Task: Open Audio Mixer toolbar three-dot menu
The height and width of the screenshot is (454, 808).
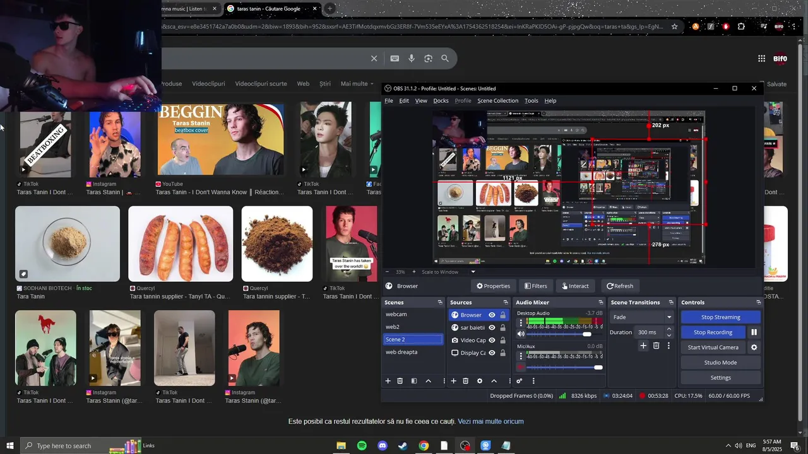Action: (x=533, y=381)
